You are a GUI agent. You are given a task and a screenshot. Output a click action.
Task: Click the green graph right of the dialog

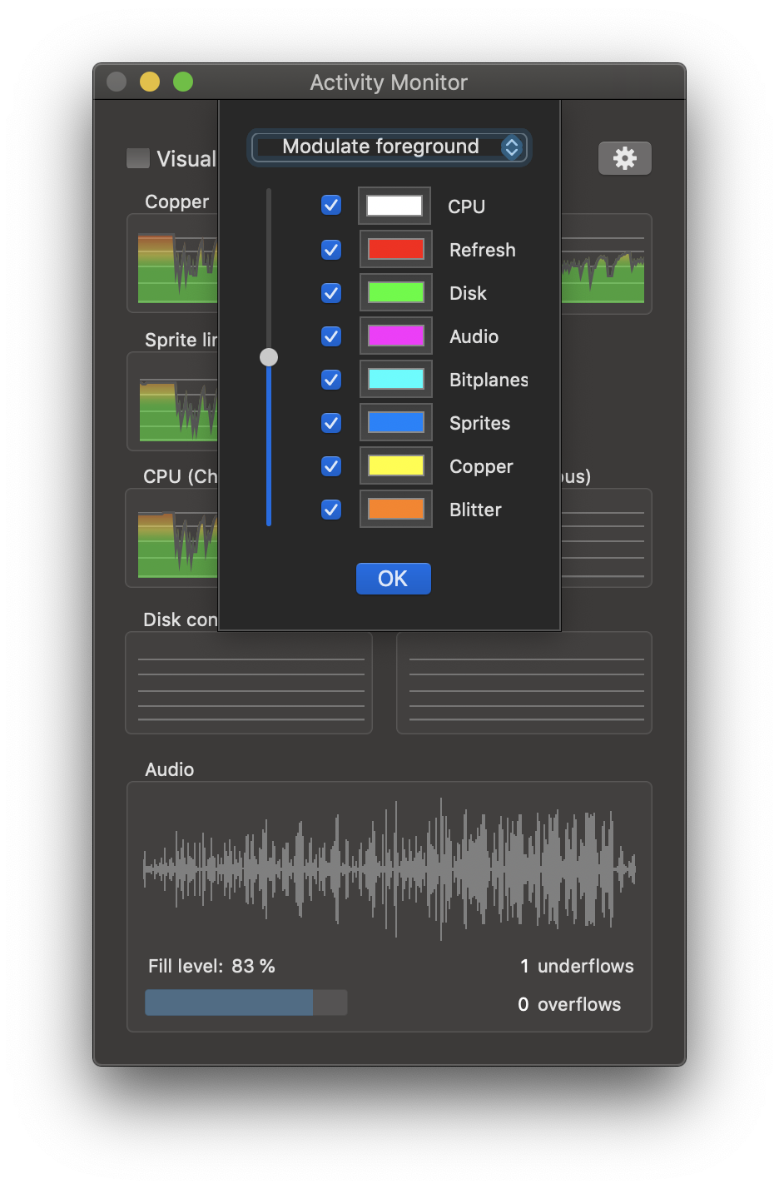point(606,264)
